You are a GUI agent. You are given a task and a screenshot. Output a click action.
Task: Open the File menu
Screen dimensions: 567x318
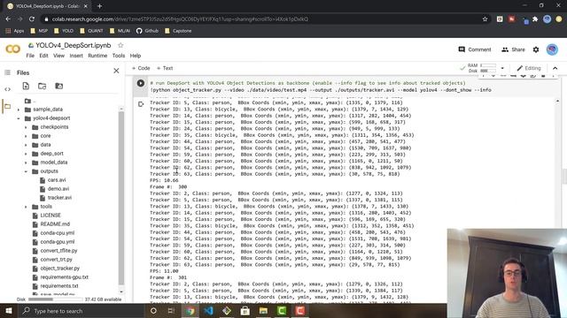[30, 56]
